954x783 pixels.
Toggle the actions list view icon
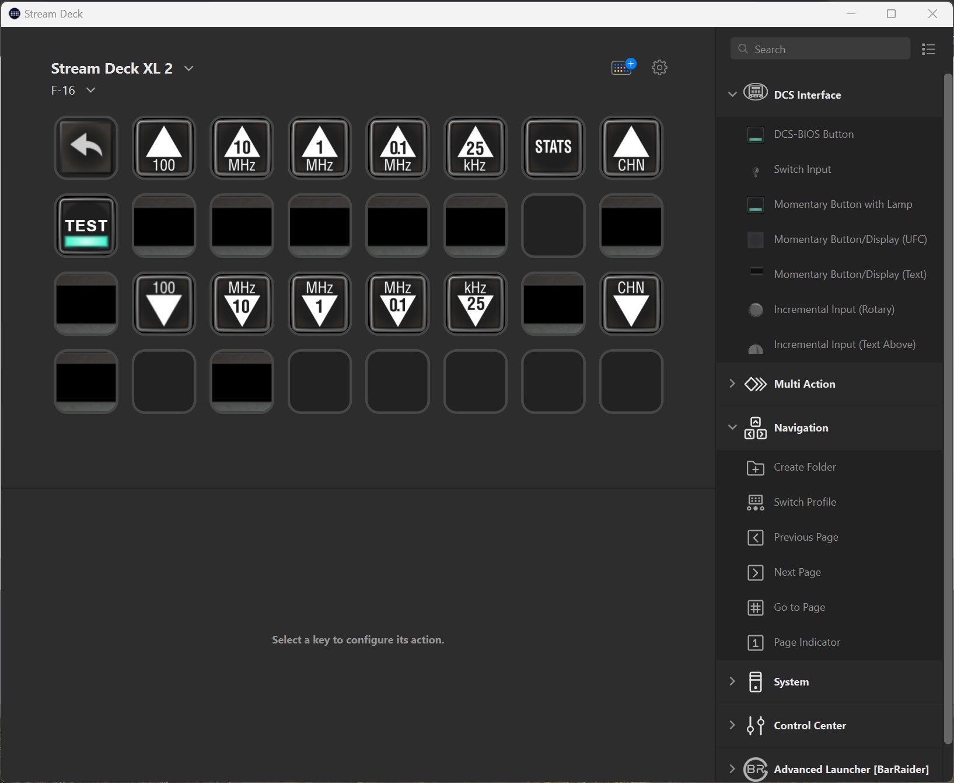coord(928,49)
